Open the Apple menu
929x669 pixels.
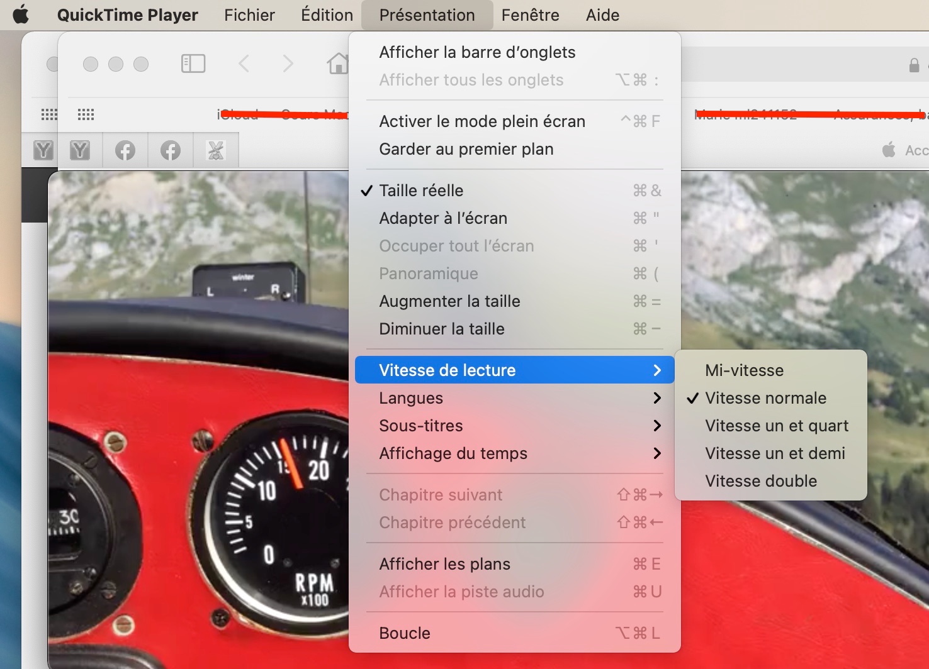click(21, 14)
